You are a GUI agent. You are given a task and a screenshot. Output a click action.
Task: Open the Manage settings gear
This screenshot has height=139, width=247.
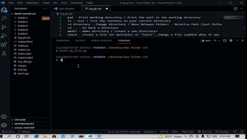click(x=4, y=125)
